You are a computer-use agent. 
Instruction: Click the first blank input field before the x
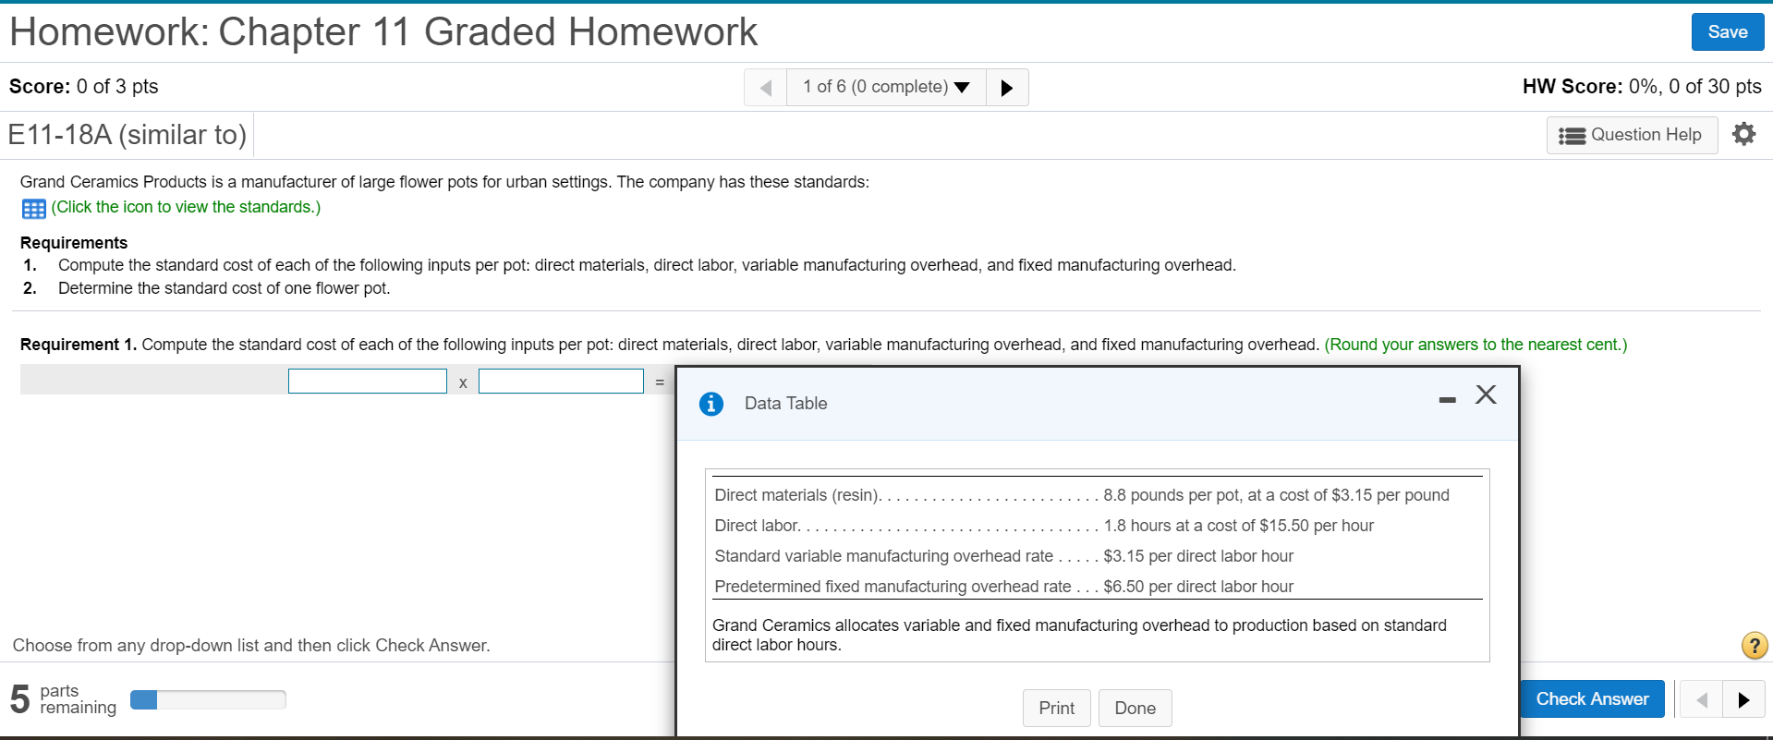point(368,381)
